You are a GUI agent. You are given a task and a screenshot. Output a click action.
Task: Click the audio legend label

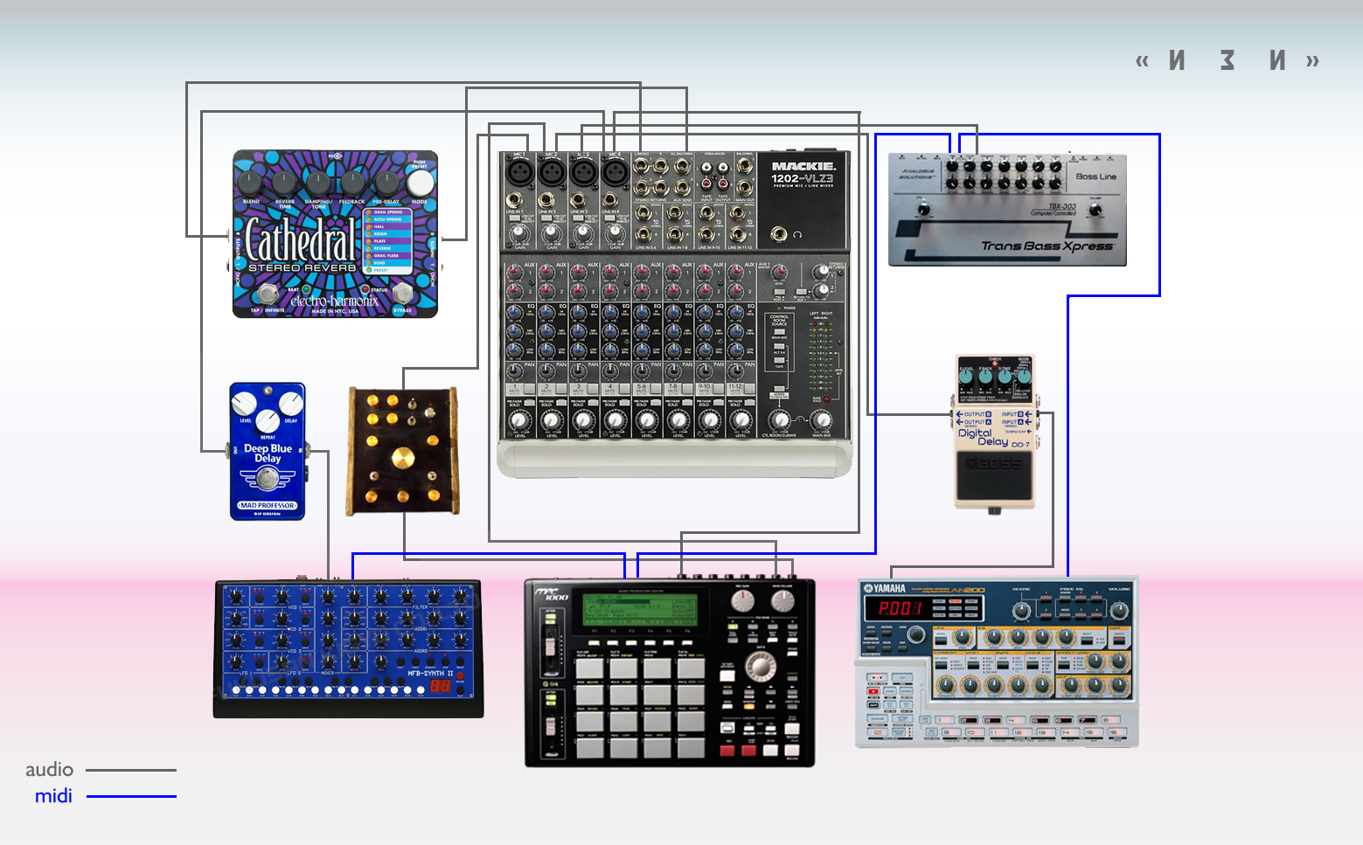tap(49, 770)
